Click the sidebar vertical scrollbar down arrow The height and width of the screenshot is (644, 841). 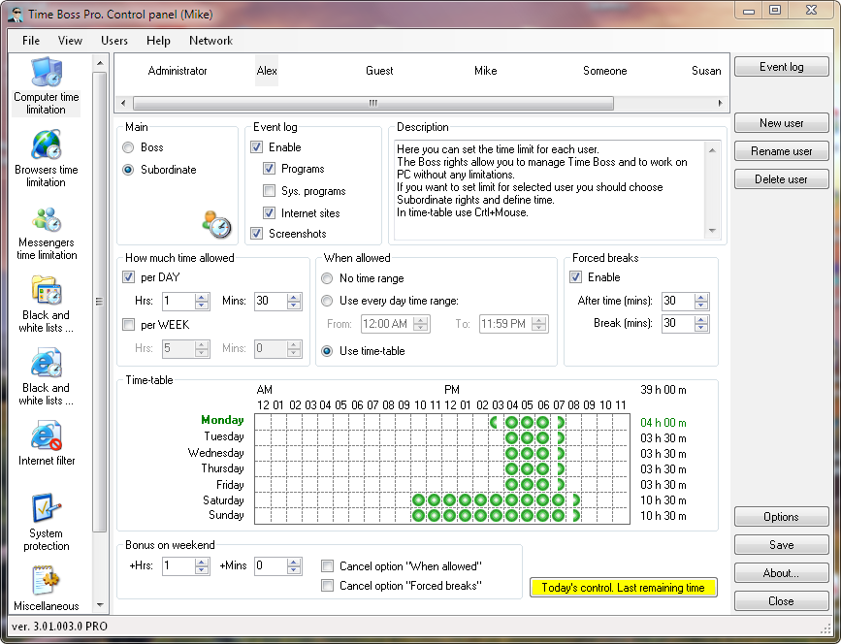pyautogui.click(x=100, y=605)
